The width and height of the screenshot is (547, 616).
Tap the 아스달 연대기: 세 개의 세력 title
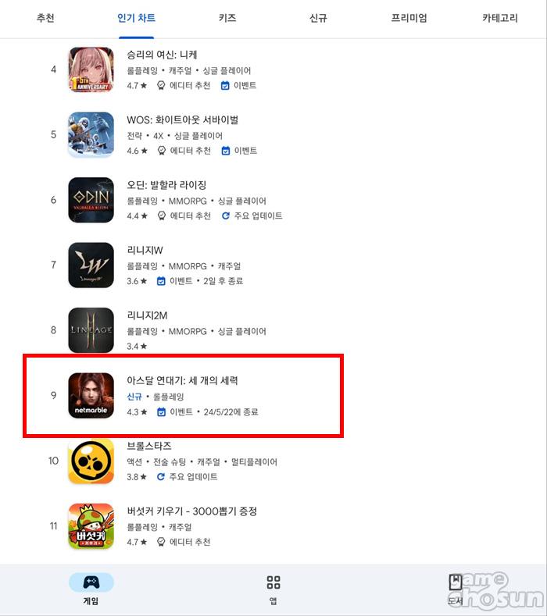182,380
